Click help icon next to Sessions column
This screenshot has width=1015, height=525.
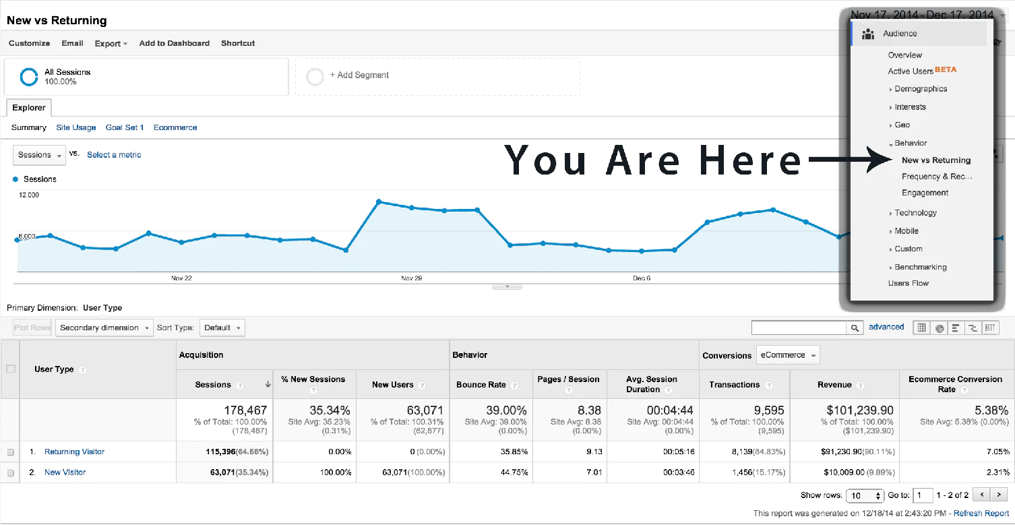point(240,385)
